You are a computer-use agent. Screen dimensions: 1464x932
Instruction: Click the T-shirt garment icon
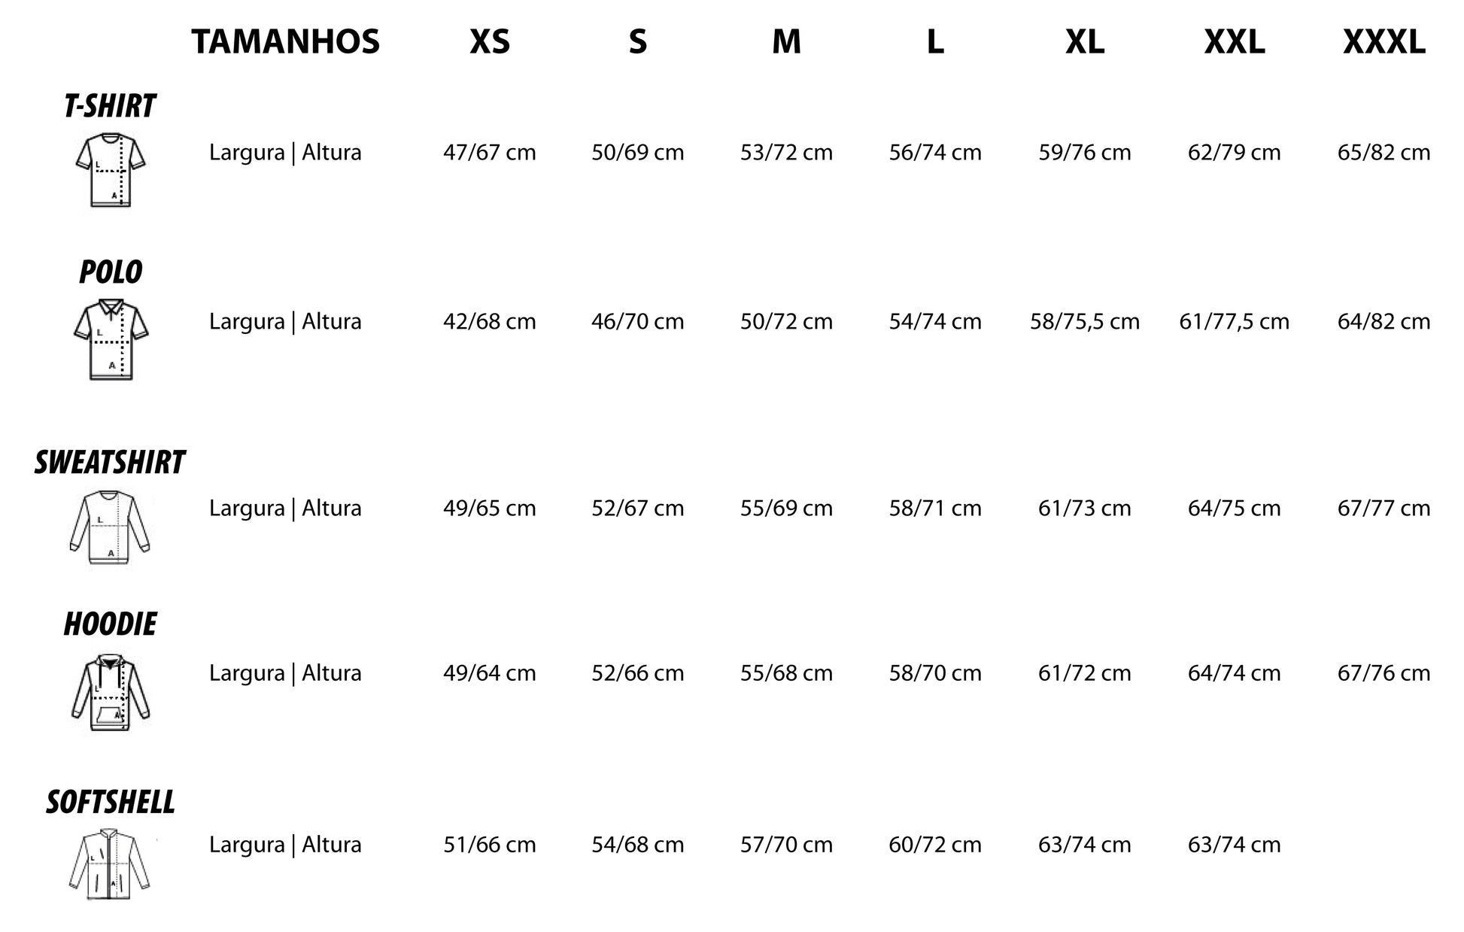coord(111,169)
